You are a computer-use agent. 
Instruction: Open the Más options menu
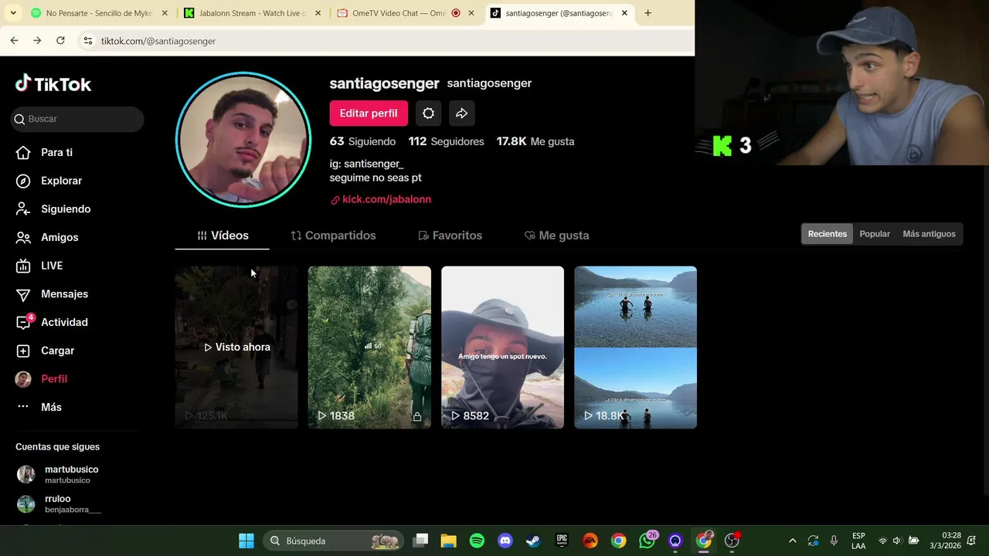point(39,407)
